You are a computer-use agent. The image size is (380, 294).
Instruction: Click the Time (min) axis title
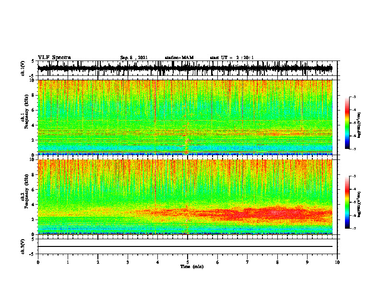click(192, 267)
